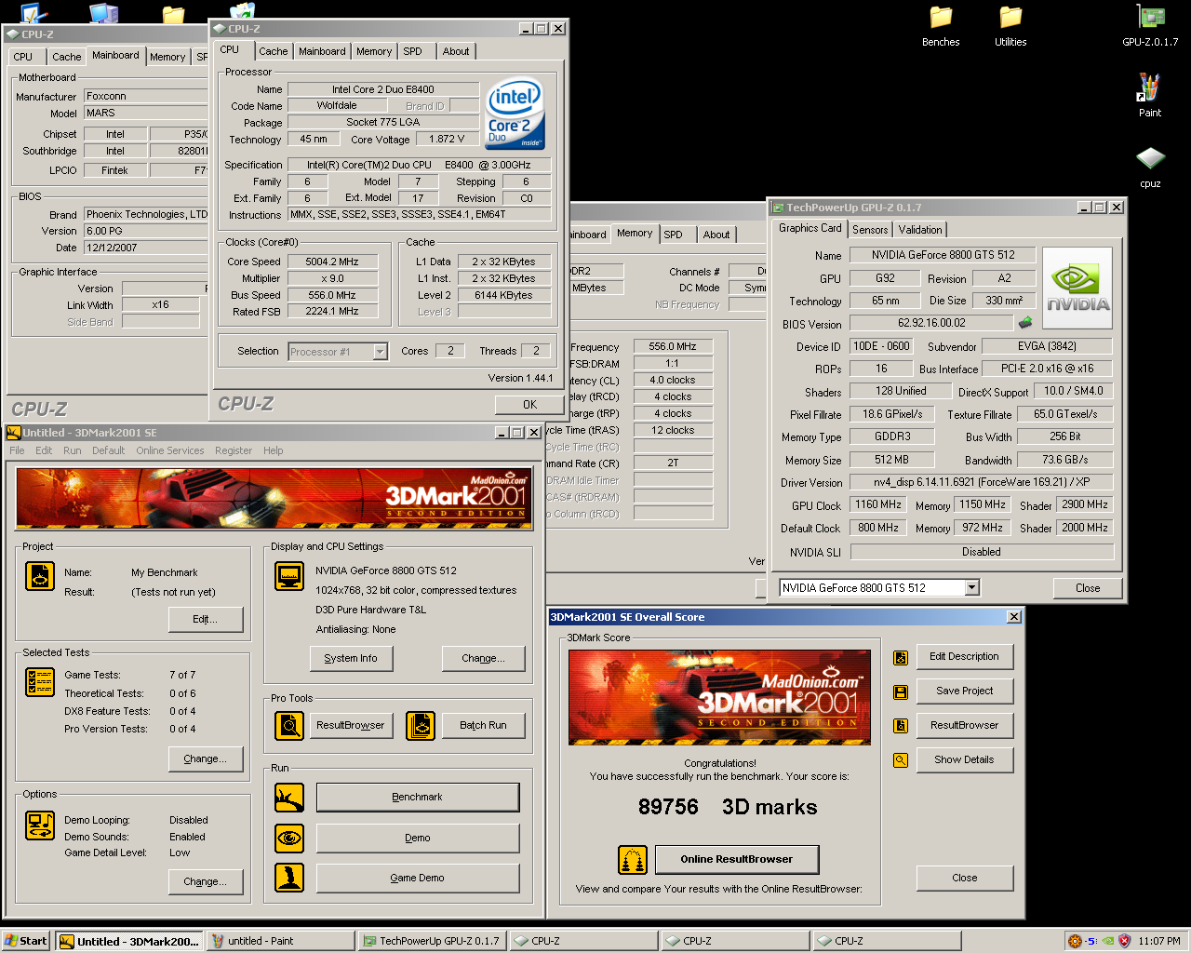Click the Batch Run button

484,726
